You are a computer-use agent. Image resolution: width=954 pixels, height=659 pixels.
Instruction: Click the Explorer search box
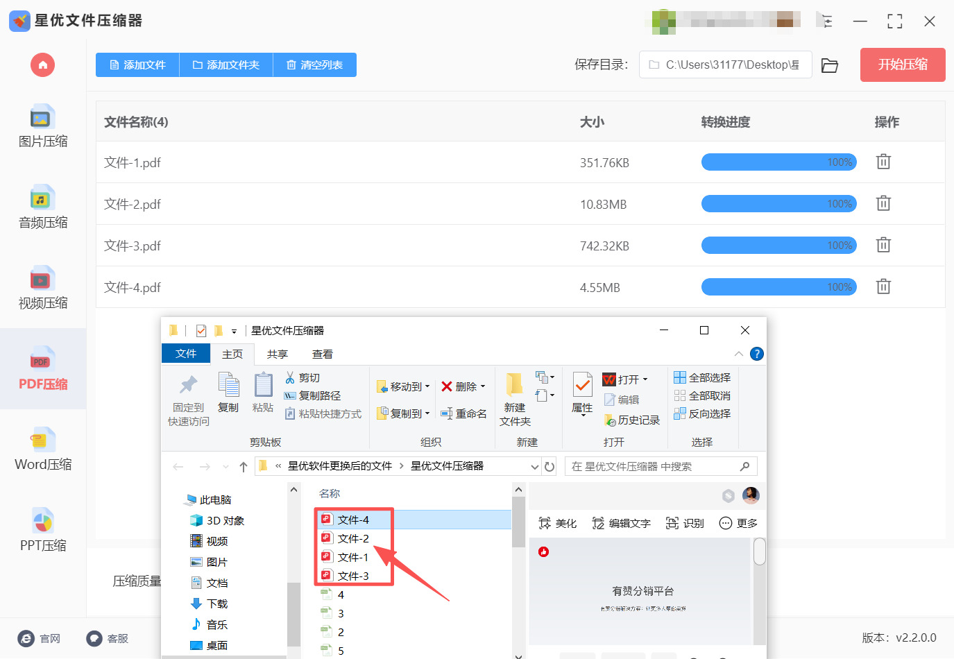tap(661, 467)
